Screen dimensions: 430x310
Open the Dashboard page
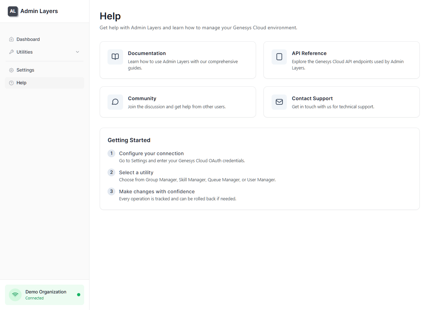(x=28, y=39)
